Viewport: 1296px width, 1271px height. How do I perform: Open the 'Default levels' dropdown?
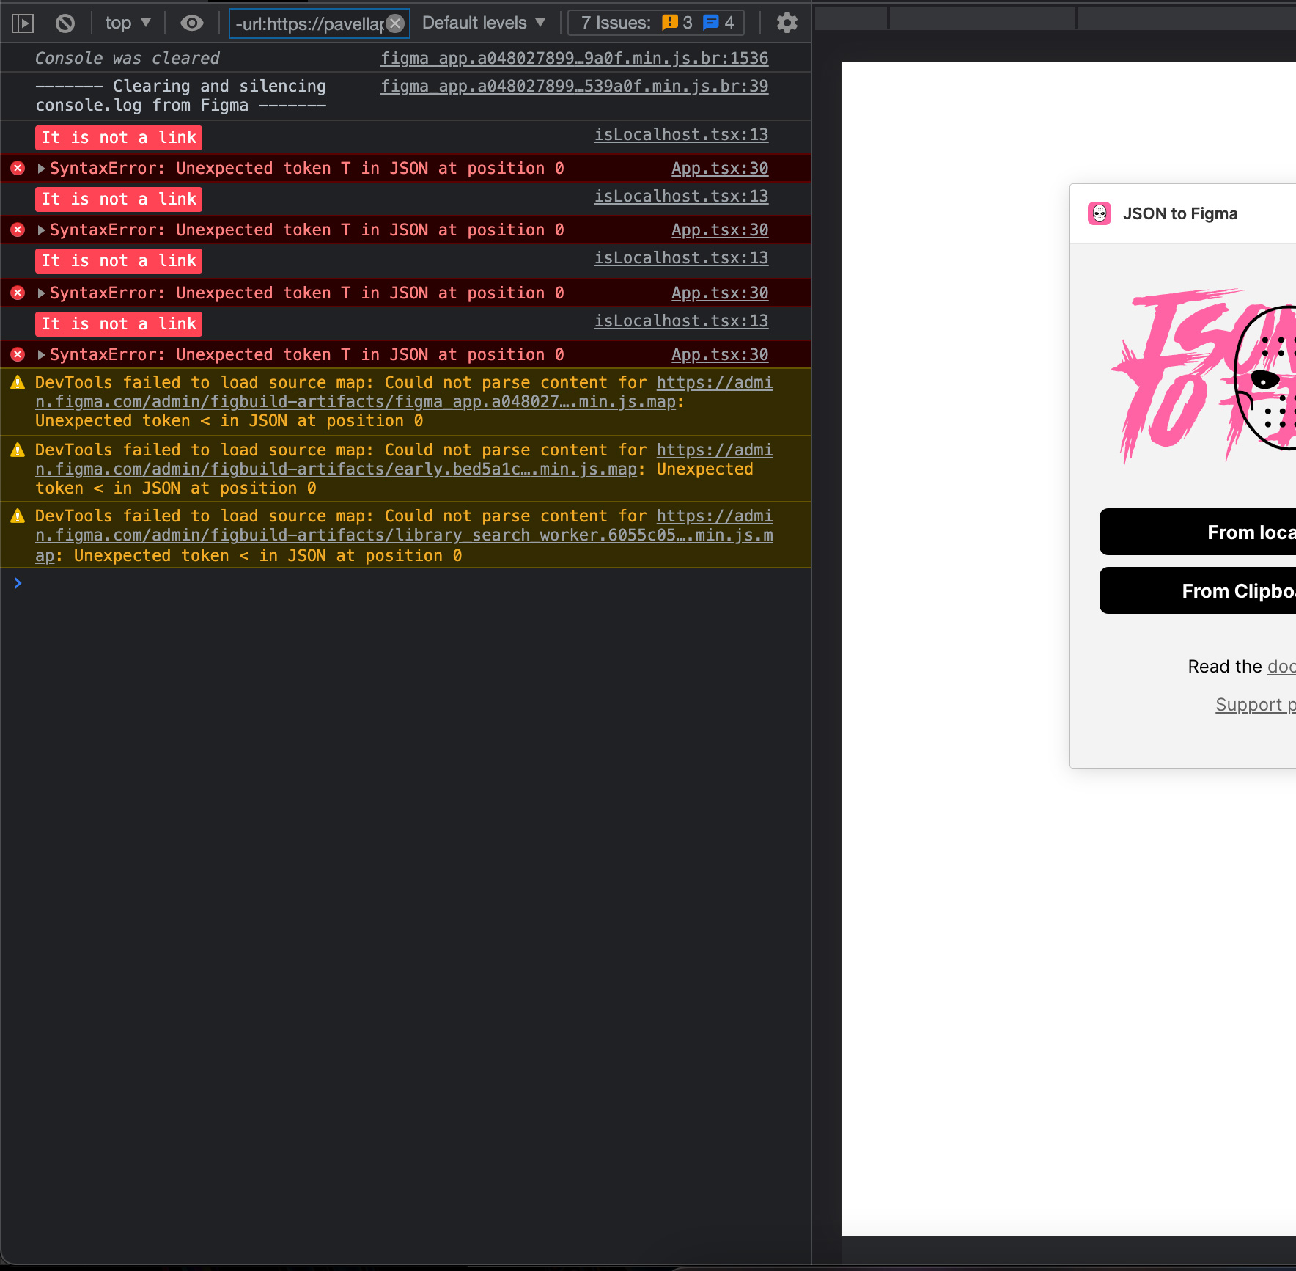[483, 23]
